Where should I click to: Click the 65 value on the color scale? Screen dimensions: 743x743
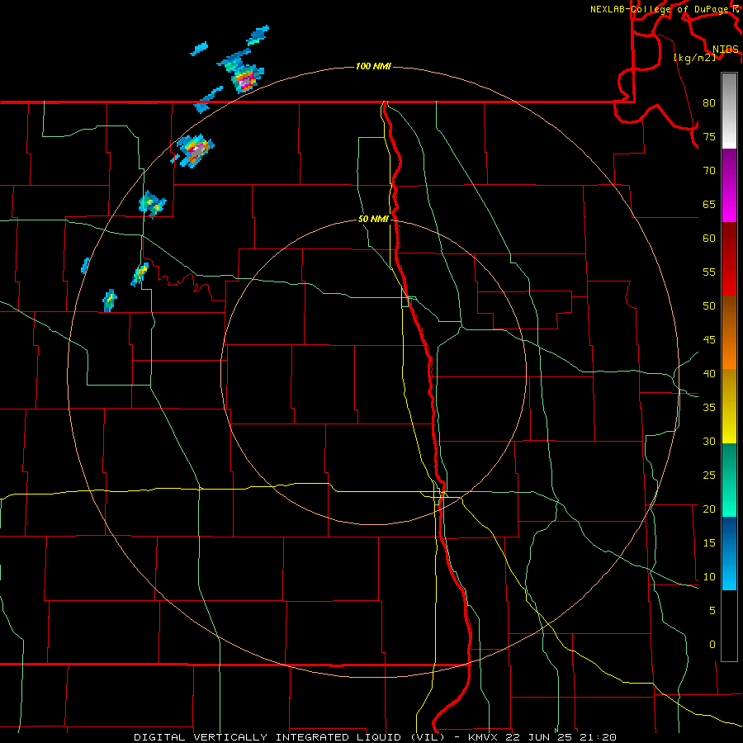[x=709, y=204]
